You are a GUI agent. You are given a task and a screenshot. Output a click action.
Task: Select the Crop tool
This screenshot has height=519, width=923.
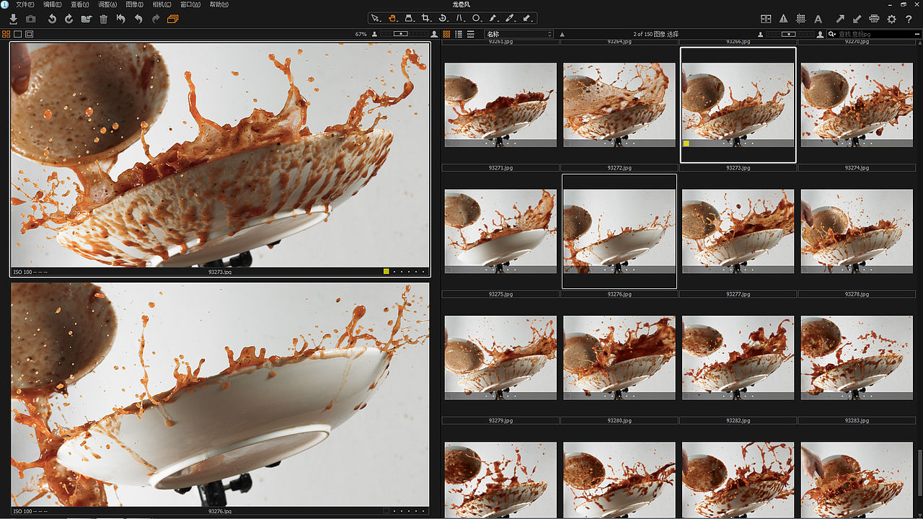(426, 18)
